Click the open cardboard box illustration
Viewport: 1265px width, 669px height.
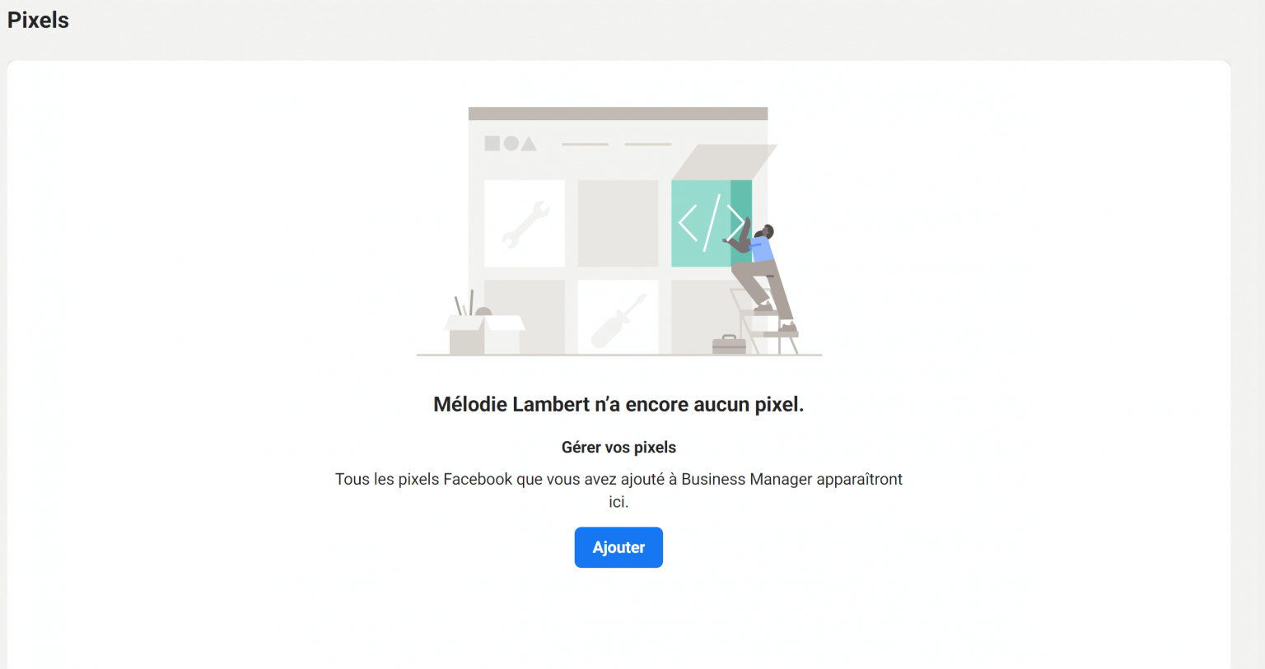pos(484,331)
